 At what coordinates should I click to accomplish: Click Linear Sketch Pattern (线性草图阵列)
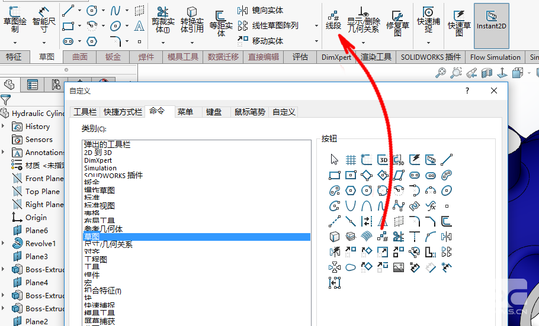coord(268,26)
